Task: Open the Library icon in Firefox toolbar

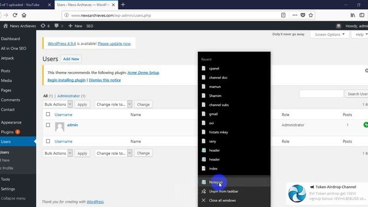Action: (x=352, y=16)
